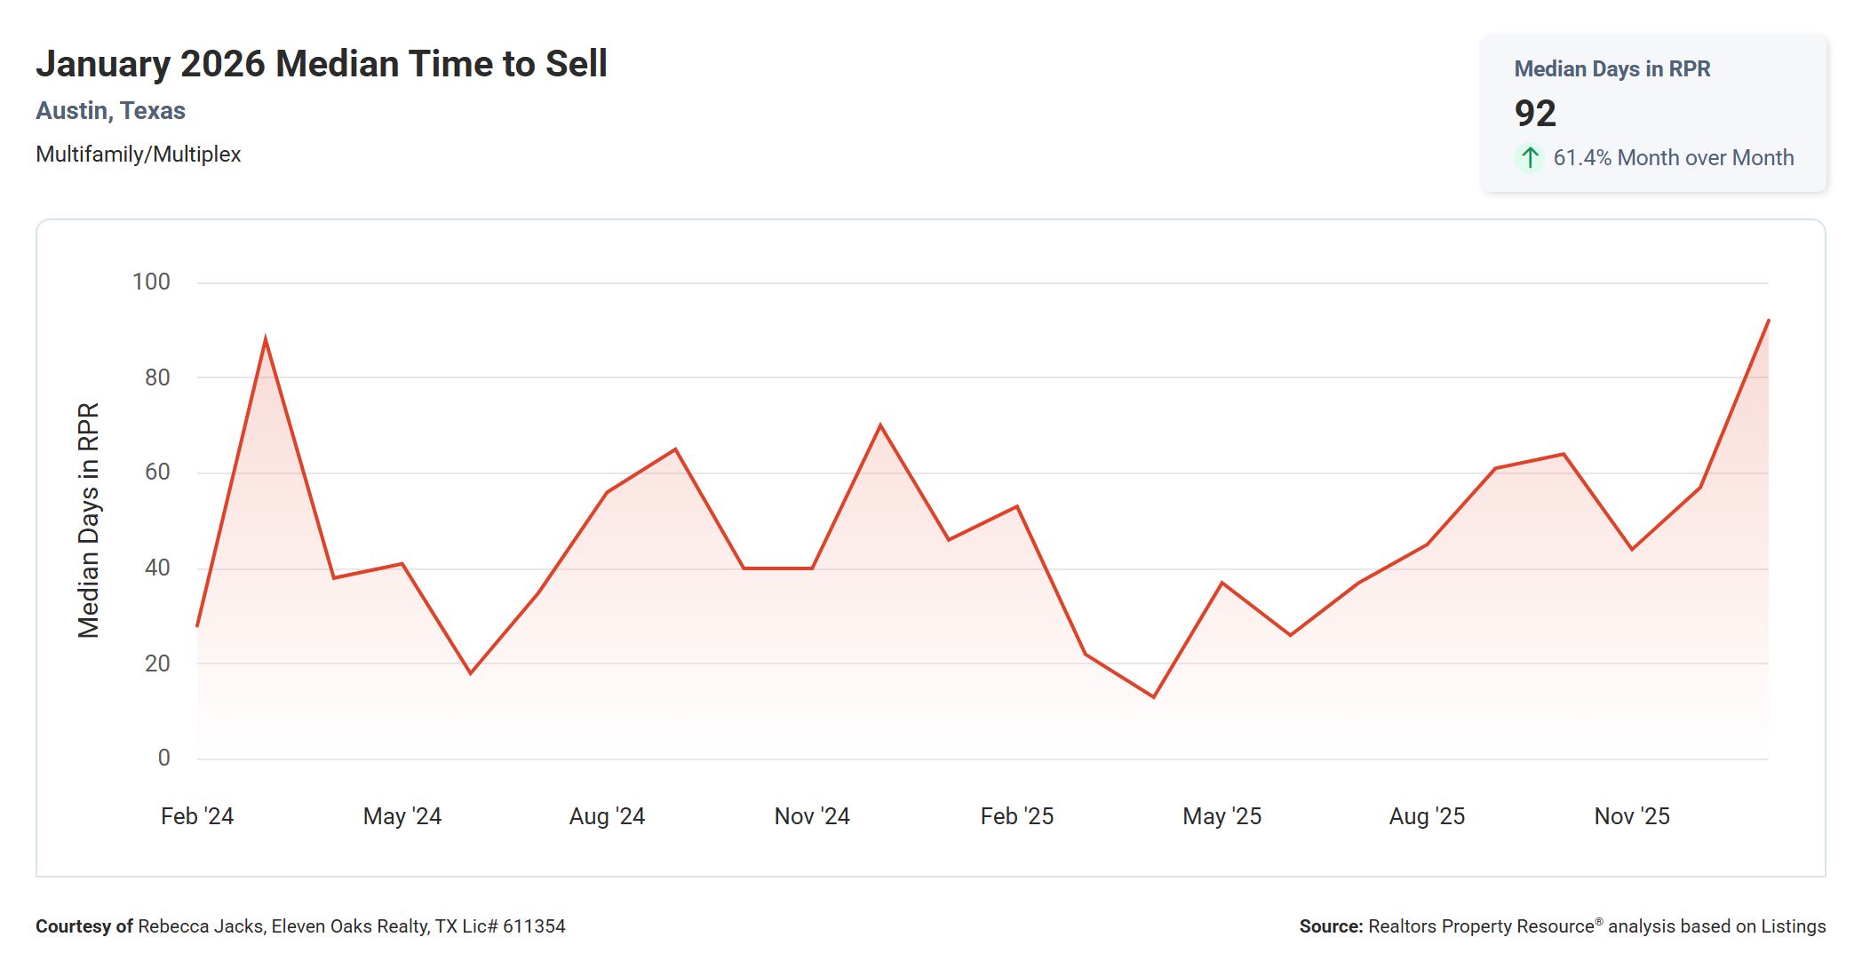Click the x-axis label 'Feb '24'
This screenshot has height=977, width=1862.
[x=197, y=816]
